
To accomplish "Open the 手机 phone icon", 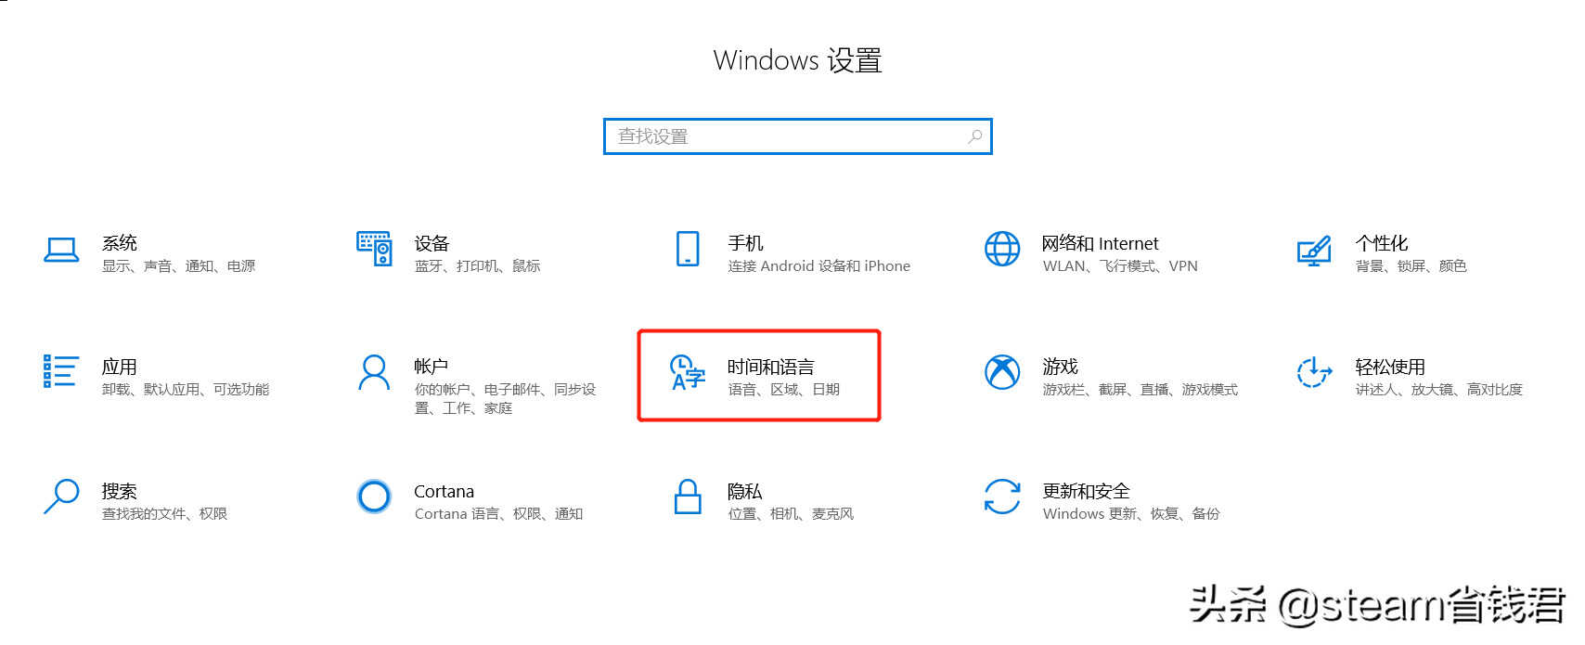I will tap(688, 249).
